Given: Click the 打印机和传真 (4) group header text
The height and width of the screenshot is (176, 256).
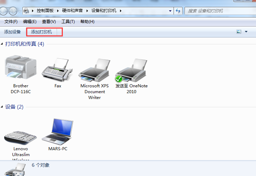Looking at the screenshot, I should click(x=24, y=44).
